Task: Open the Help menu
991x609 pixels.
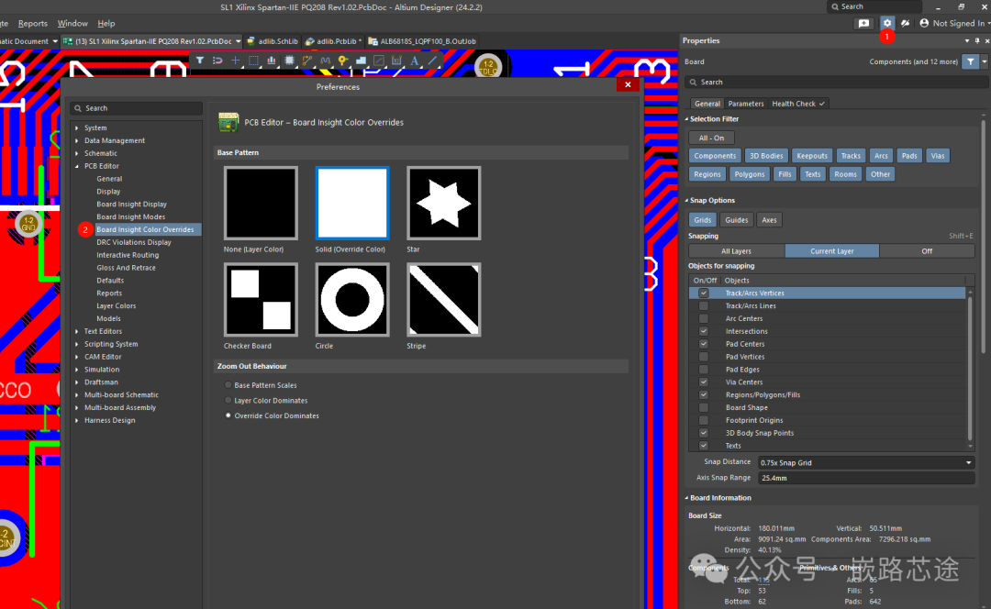Action: pos(106,23)
